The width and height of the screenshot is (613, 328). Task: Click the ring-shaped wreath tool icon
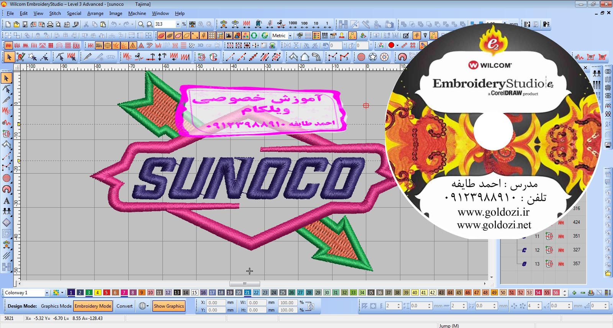[x=384, y=57]
